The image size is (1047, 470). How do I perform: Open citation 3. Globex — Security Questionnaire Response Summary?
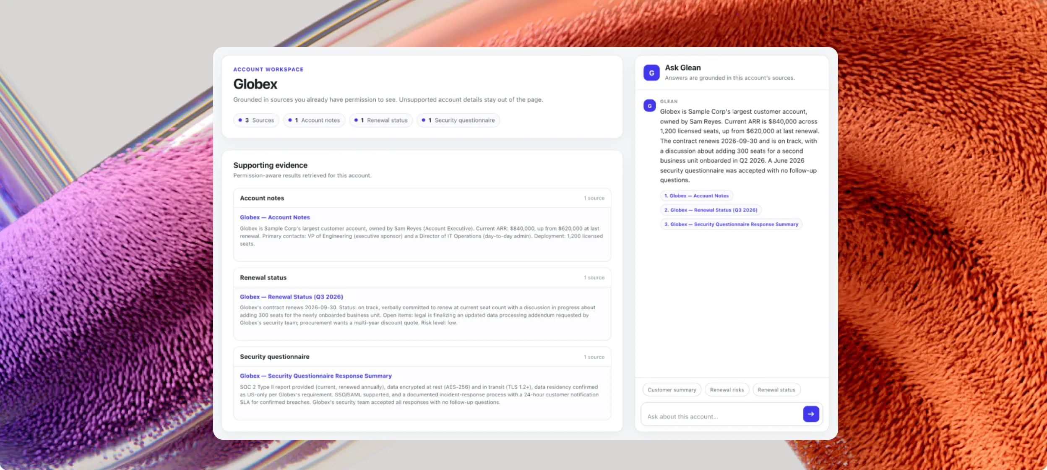(731, 225)
